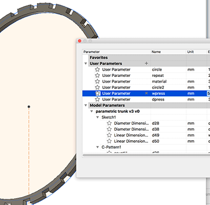Sort by the Unit column header

pyautogui.click(x=196, y=52)
